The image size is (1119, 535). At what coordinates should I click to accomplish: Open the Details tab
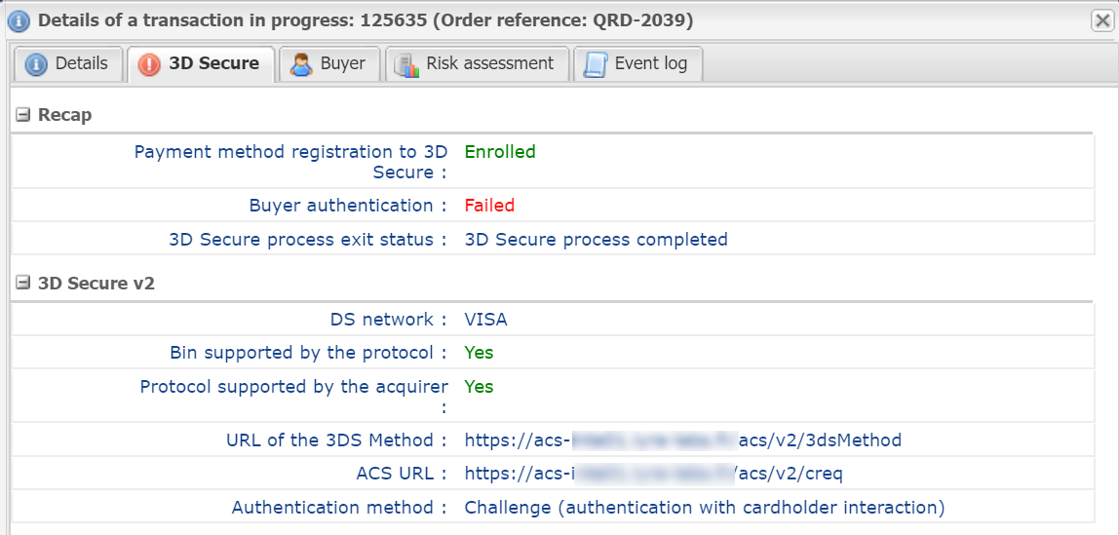[68, 64]
